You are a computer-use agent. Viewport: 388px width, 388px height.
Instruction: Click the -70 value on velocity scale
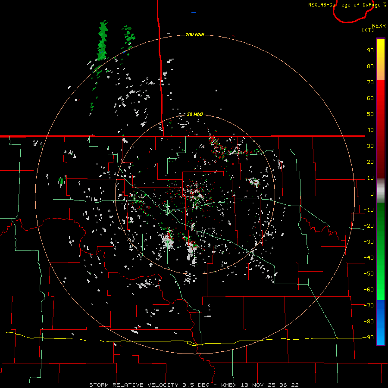[369, 306]
